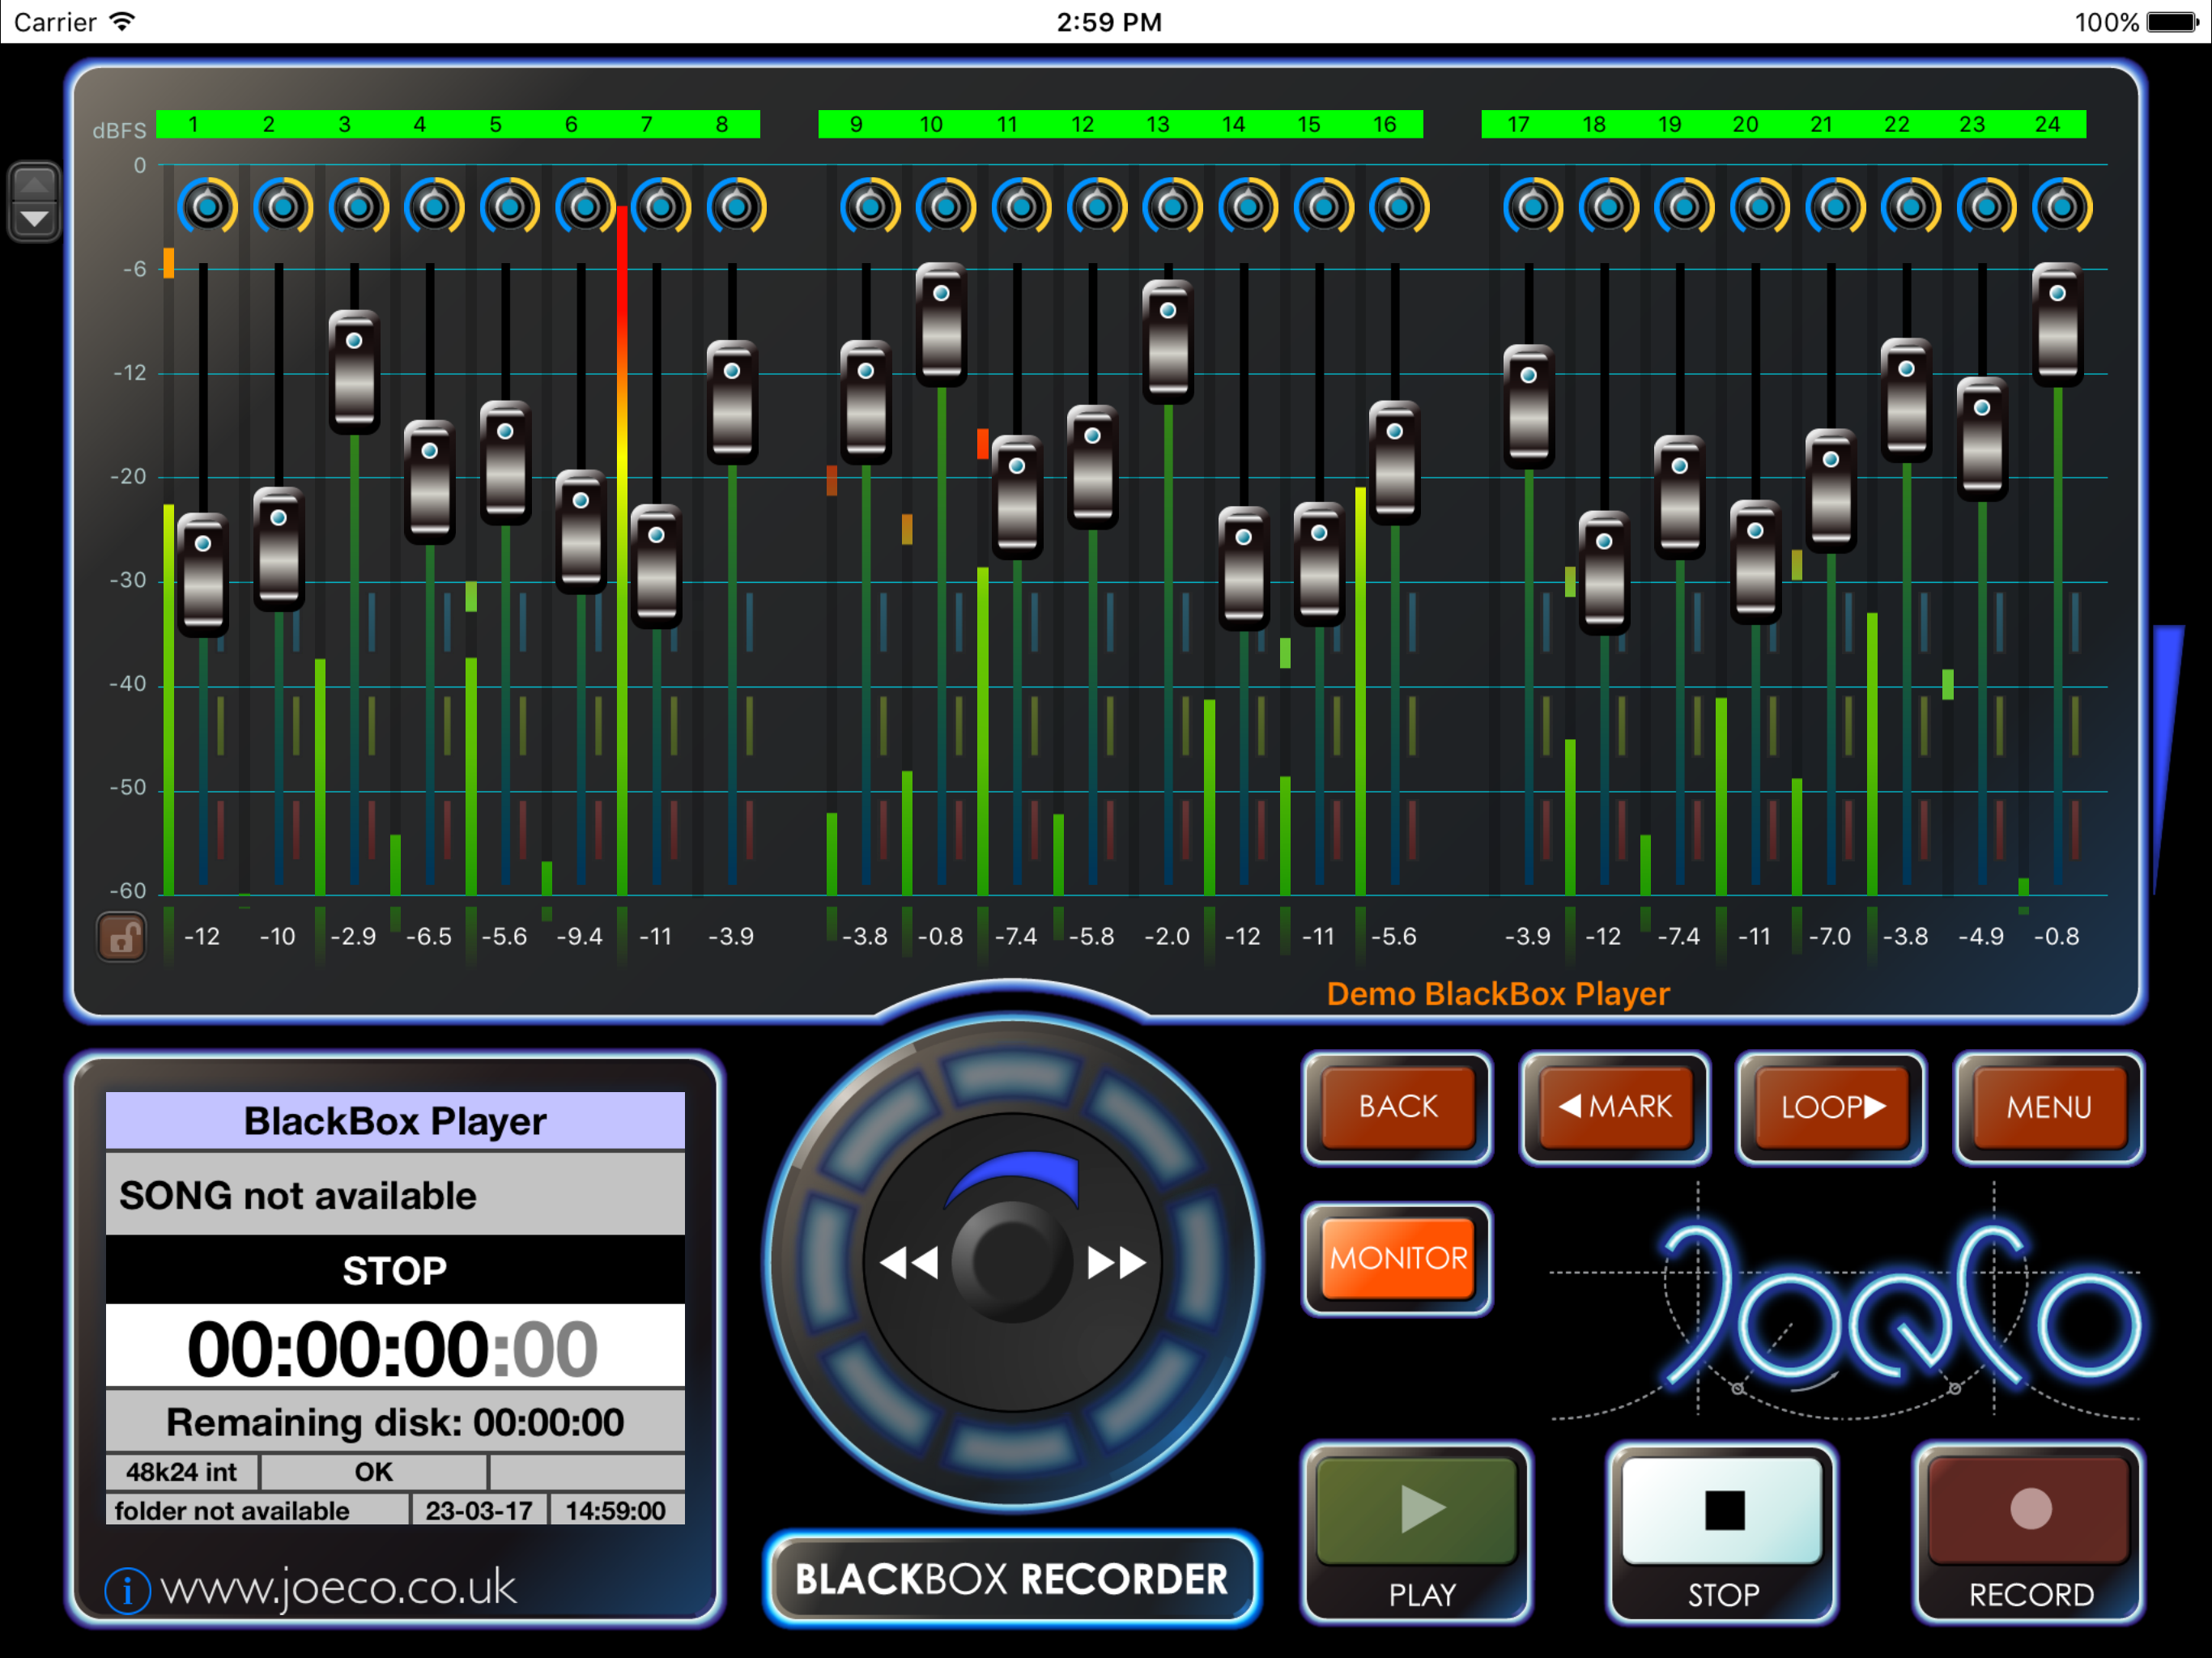Click the pan knob for channel 2
The width and height of the screenshot is (2212, 1658).
tap(283, 207)
